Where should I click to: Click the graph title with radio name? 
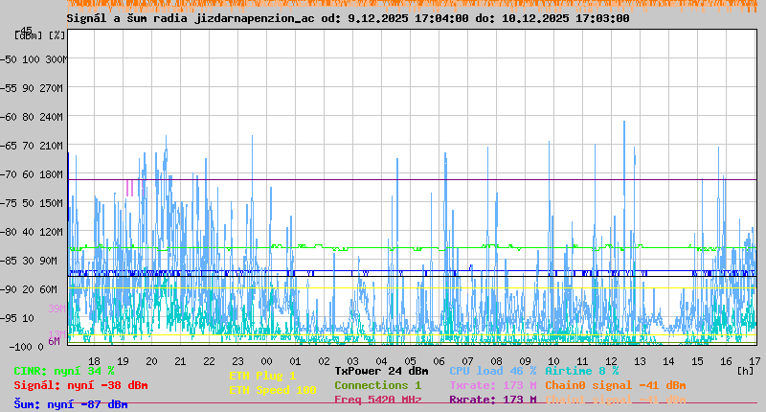[348, 18]
